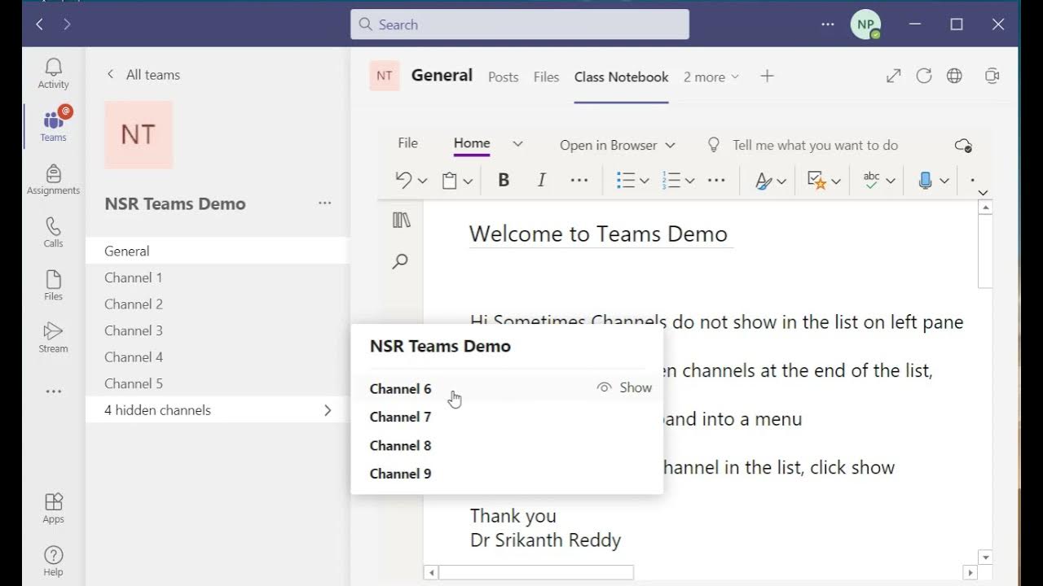1043x586 pixels.
Task: Reload the Class Notebook tab
Action: coord(924,76)
